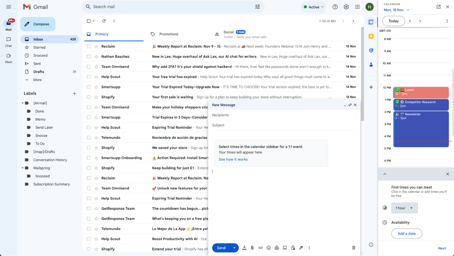
Task: Discard draft with the trash icon
Action: [353, 248]
